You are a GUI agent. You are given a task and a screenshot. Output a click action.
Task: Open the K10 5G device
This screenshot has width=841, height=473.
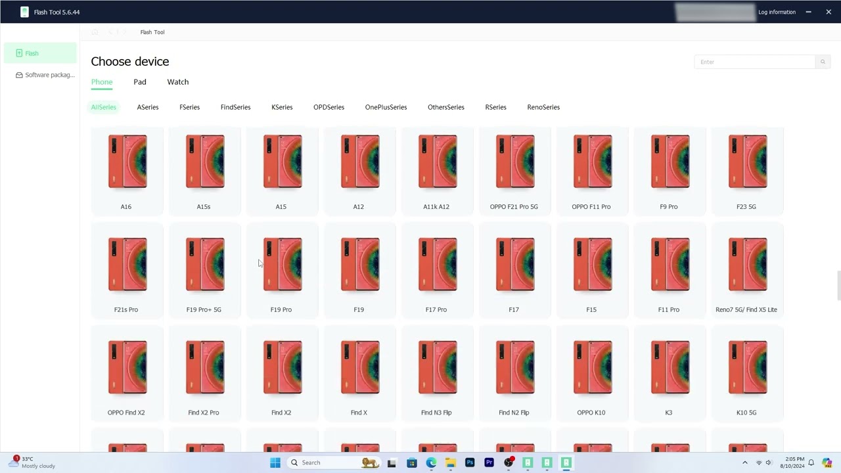(747, 374)
